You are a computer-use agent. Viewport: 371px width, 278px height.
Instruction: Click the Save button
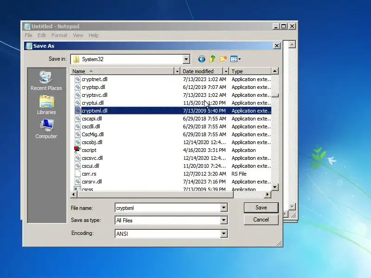pyautogui.click(x=261, y=208)
